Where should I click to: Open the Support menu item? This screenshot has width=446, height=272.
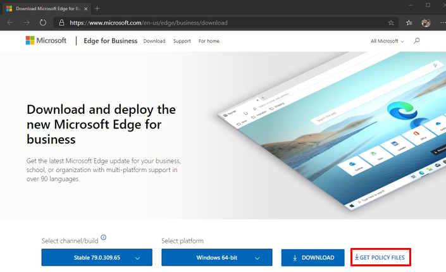[182, 41]
